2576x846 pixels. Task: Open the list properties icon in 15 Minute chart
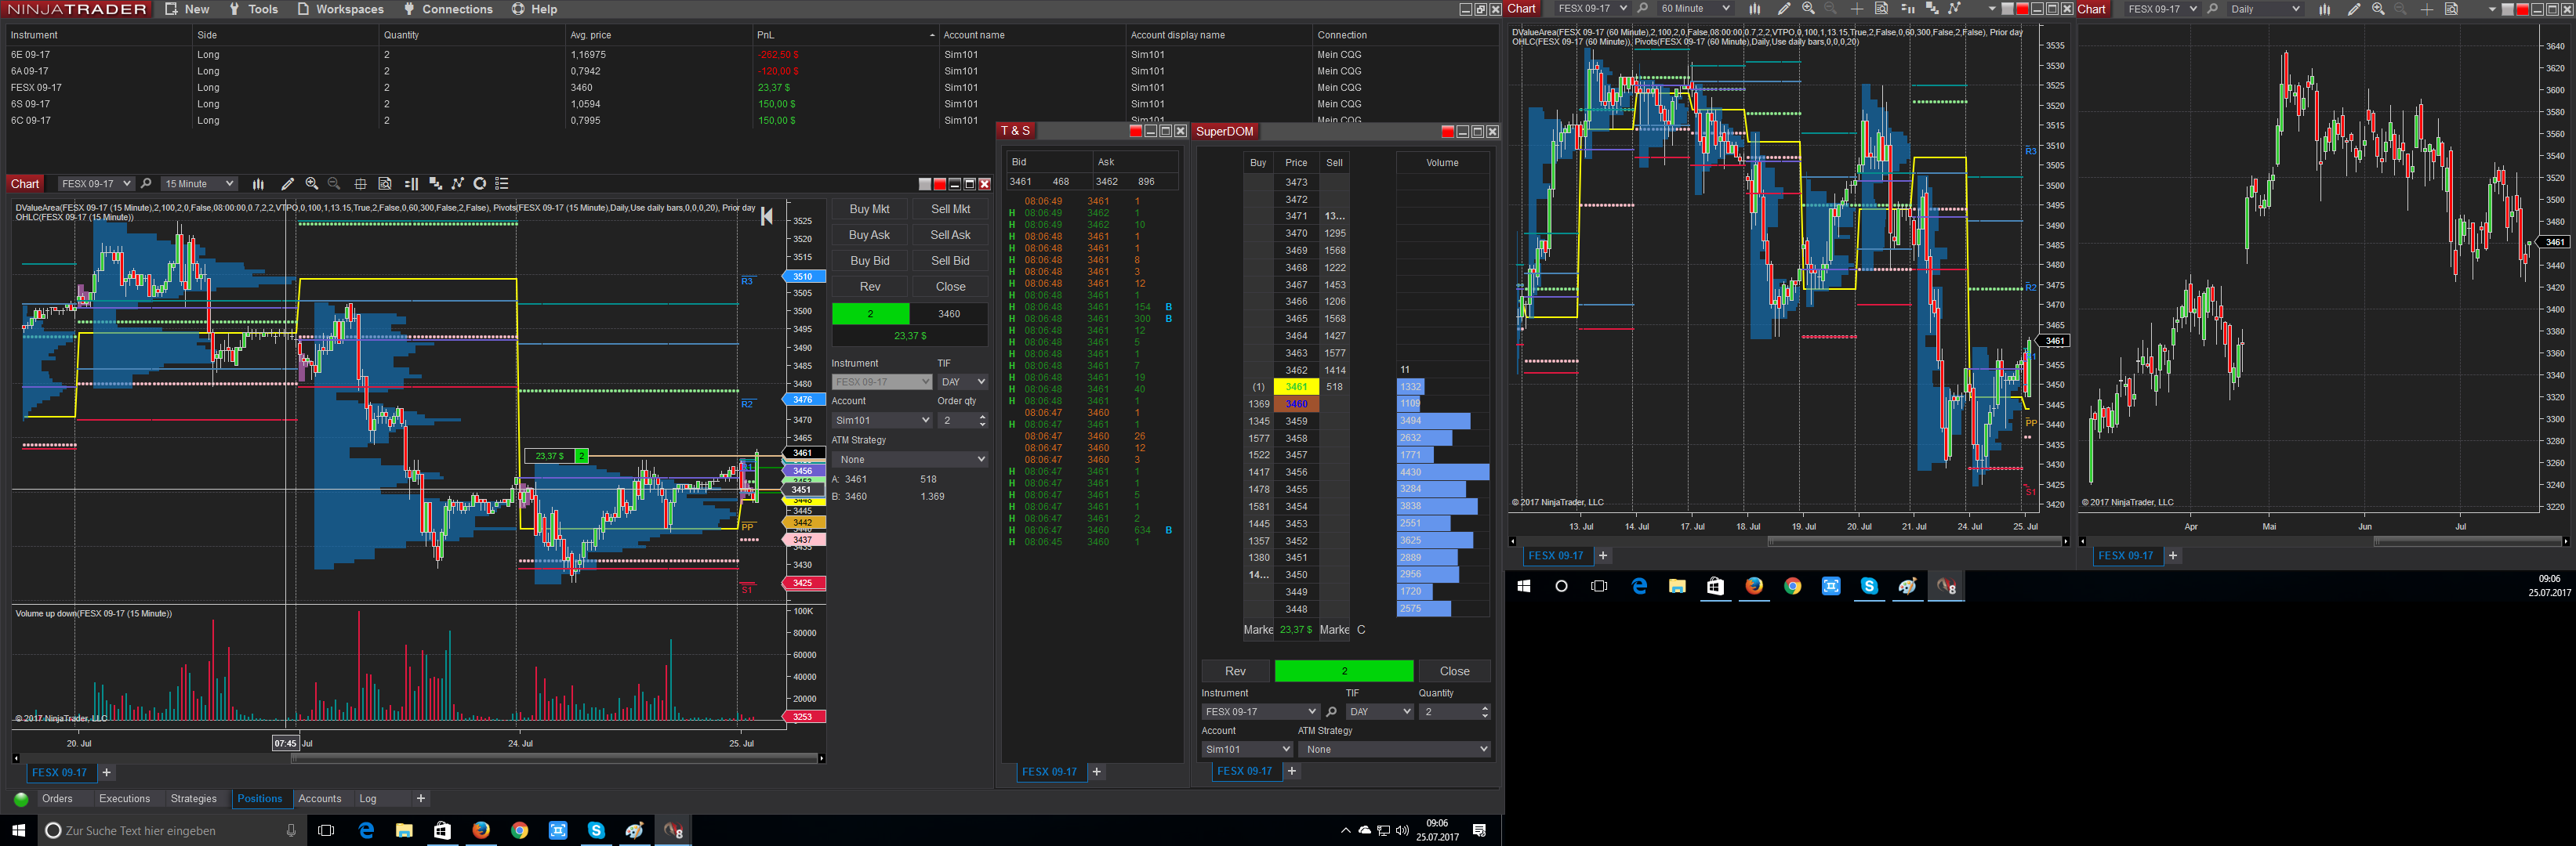[502, 184]
